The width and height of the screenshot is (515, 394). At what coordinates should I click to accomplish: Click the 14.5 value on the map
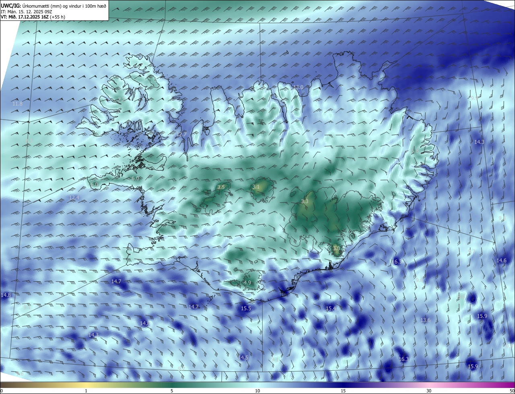(x=243, y=358)
